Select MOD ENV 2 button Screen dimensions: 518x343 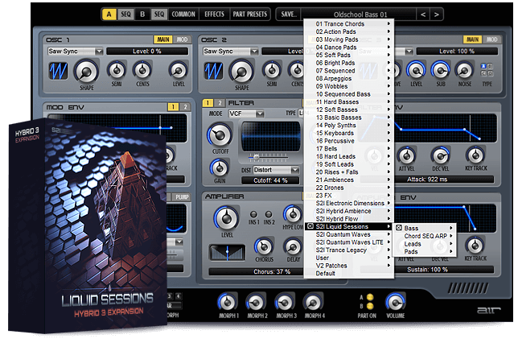coord(185,107)
